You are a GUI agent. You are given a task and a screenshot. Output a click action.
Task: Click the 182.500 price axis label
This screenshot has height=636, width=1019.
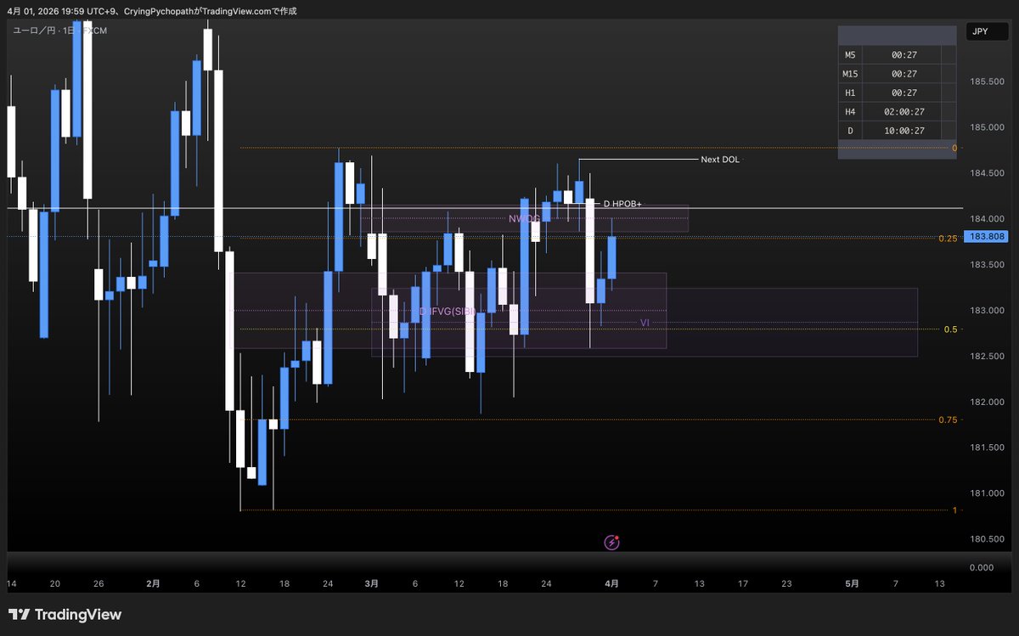[x=988, y=356]
